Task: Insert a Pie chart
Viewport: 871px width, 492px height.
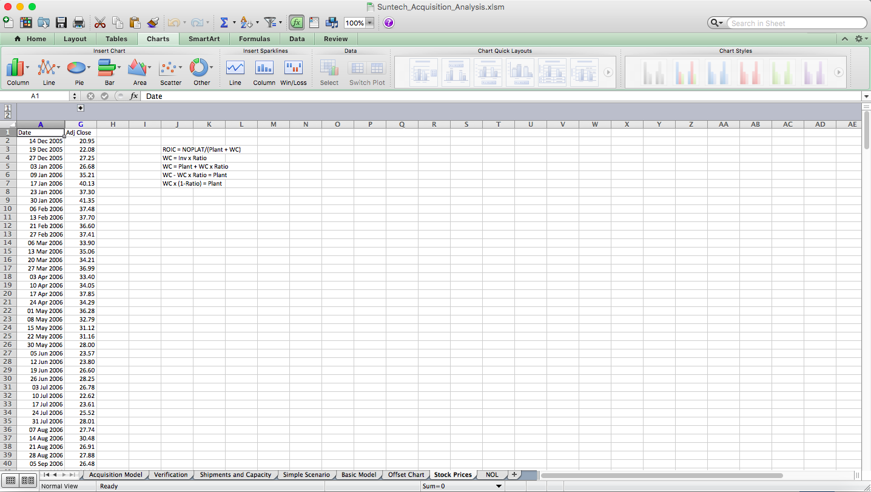Action: pos(78,68)
